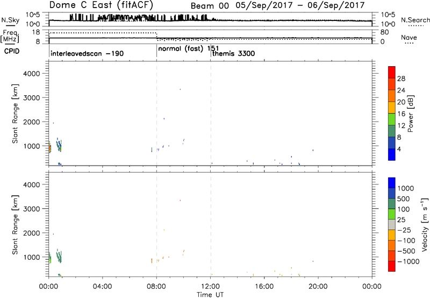Click the green echo cluster near 00:00 in velocity panel
Viewport: 430px width, 298px height.
point(50,258)
